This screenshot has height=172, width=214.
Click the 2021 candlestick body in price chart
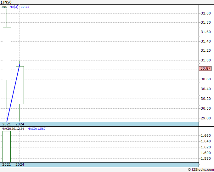(7, 54)
